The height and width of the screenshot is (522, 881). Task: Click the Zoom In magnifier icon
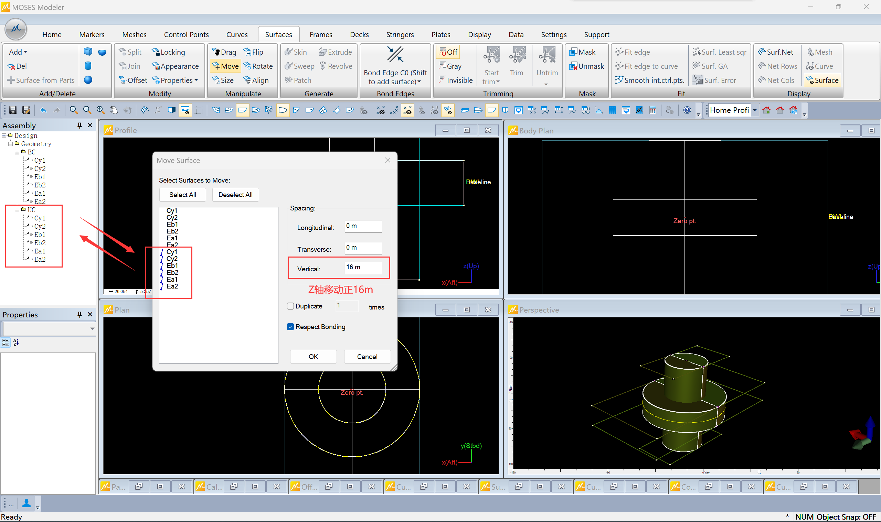74,110
